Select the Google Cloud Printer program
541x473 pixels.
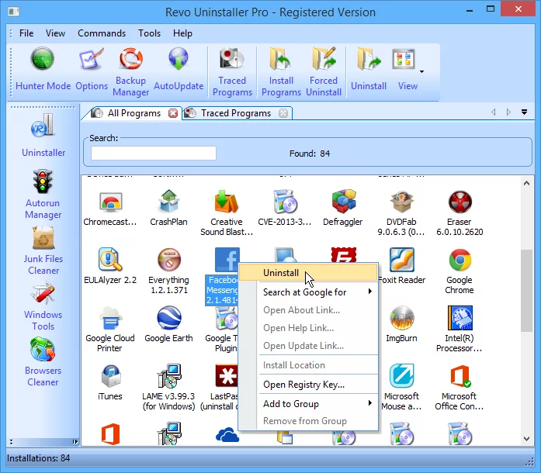coord(110,329)
